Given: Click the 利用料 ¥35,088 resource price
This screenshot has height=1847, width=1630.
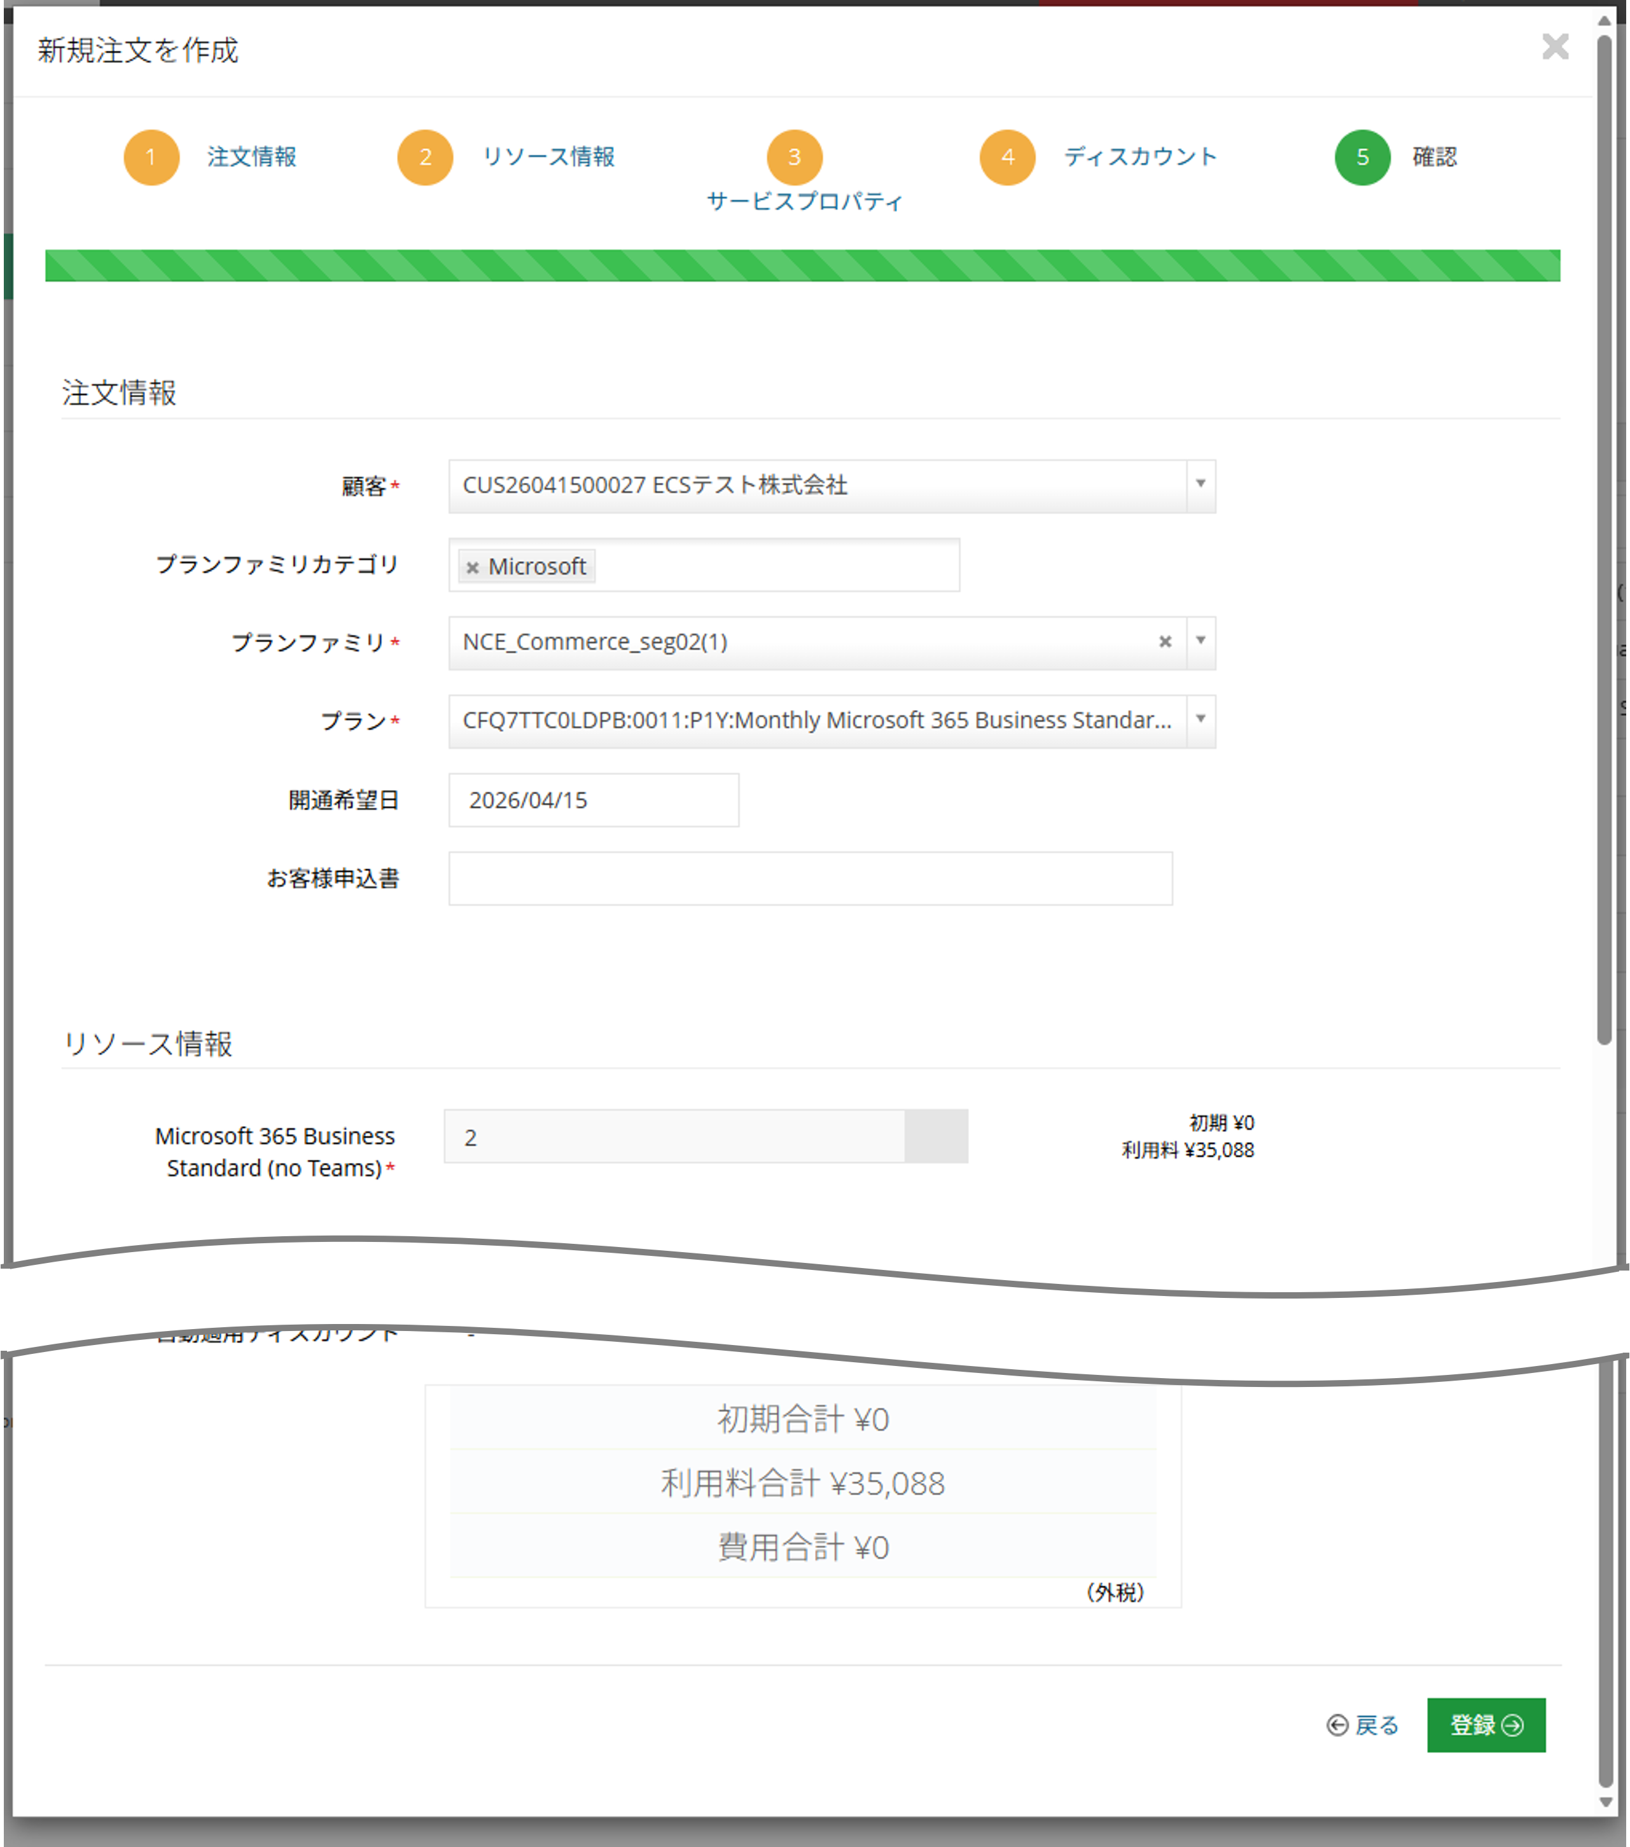Looking at the screenshot, I should tap(1187, 1150).
